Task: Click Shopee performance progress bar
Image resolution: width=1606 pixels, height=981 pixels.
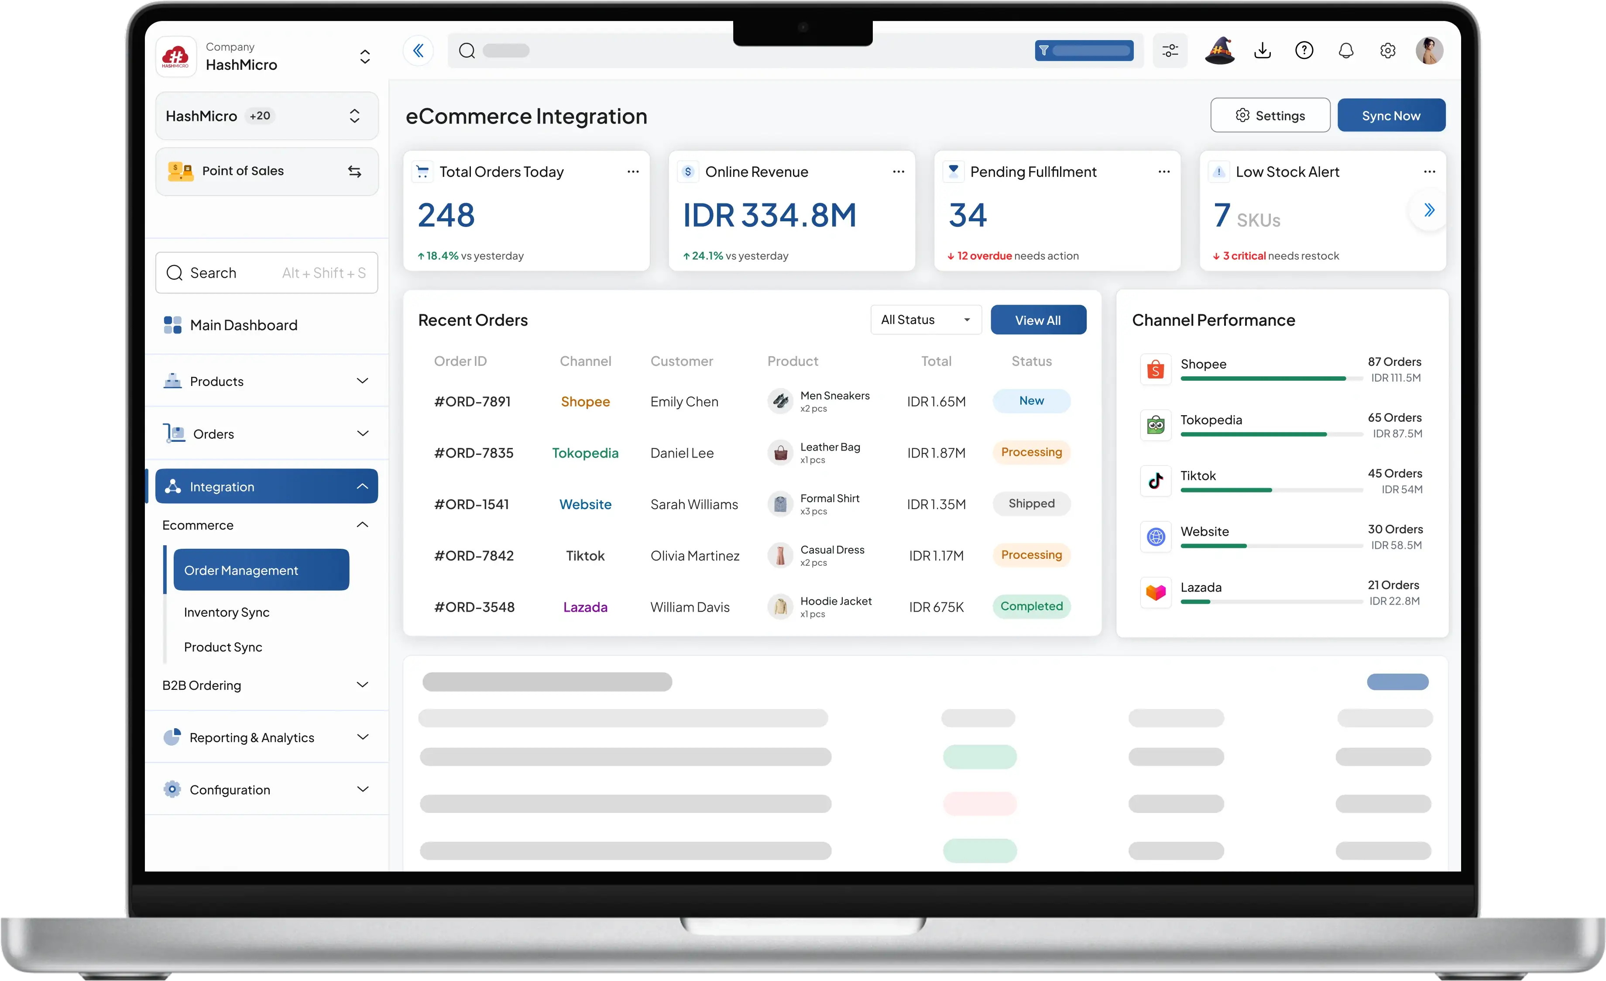Action: tap(1271, 379)
